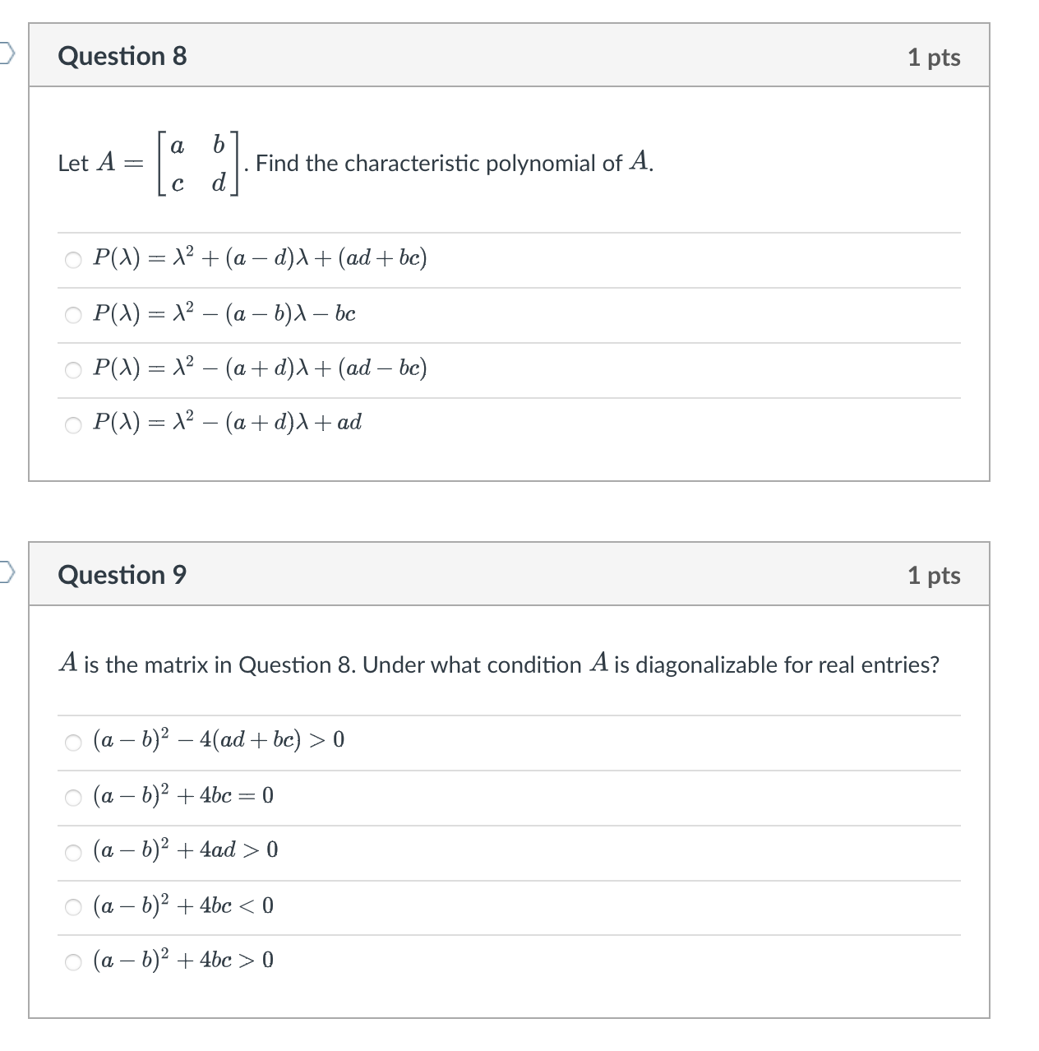Choose option (a − b)² + 4bc < 0
Image resolution: width=1039 pixels, height=1051 pixels.
[72, 907]
